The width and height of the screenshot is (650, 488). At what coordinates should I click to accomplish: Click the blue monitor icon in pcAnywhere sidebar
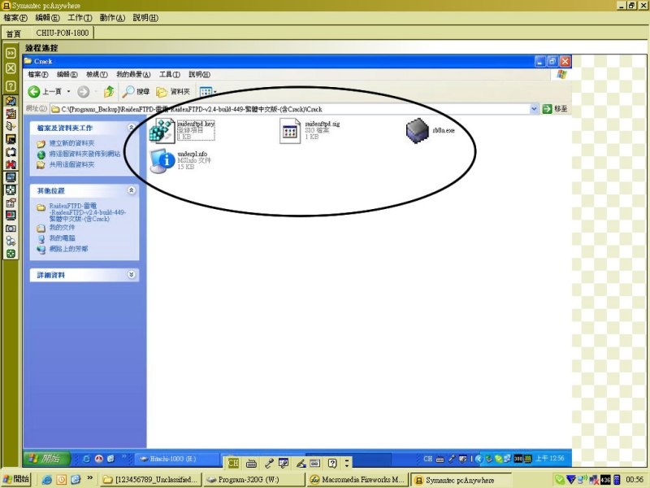(11, 177)
